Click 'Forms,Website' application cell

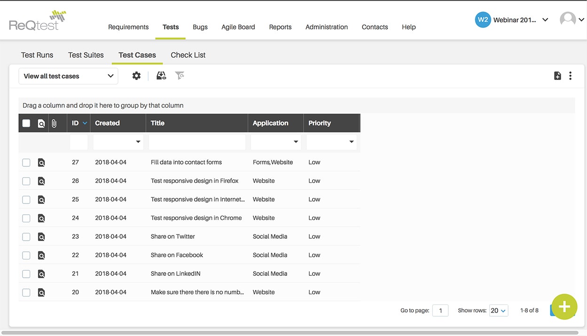pyautogui.click(x=273, y=162)
